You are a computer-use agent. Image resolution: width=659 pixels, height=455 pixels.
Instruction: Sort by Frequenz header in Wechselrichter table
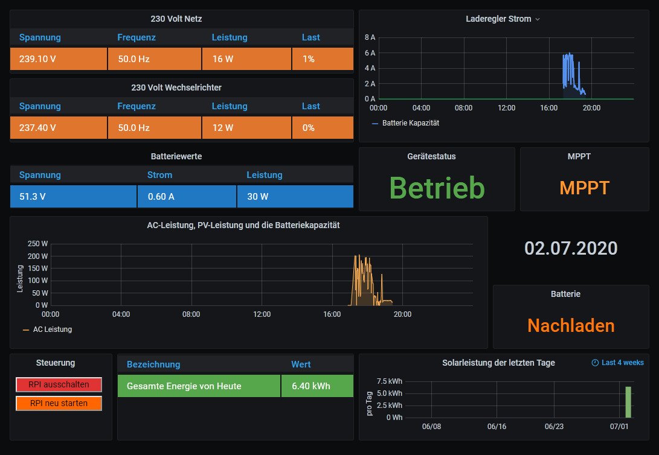coord(136,106)
